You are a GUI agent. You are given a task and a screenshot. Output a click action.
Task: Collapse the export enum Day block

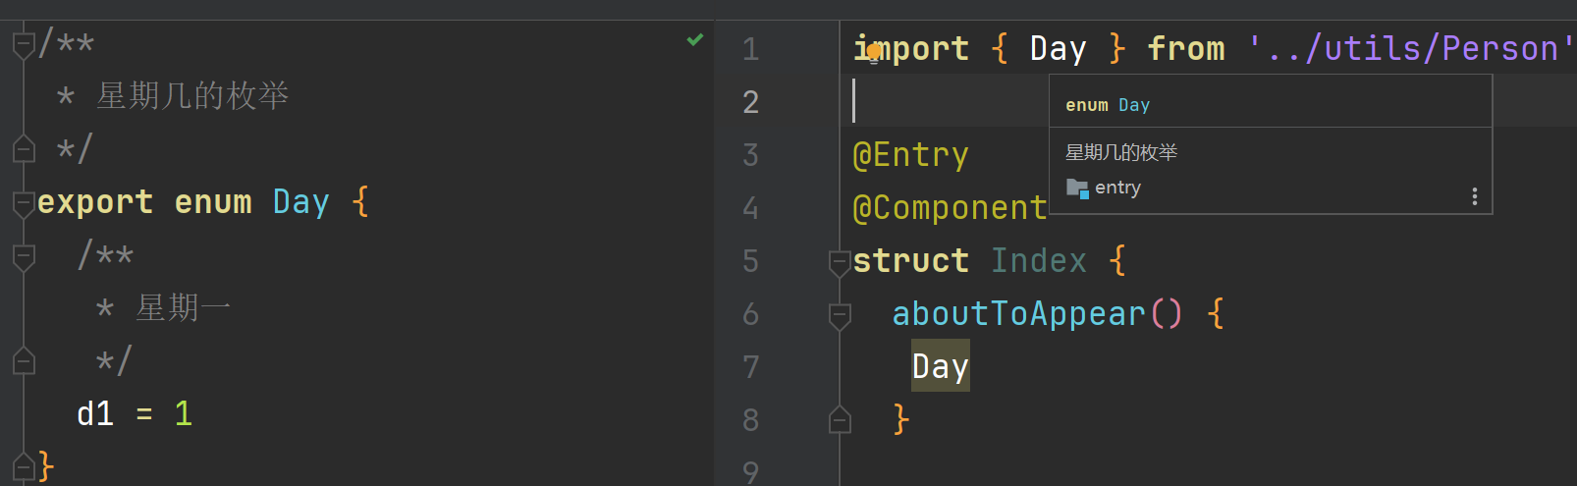click(24, 203)
